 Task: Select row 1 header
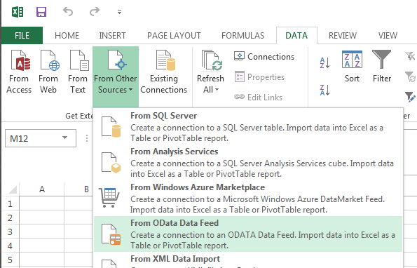(x=10, y=204)
